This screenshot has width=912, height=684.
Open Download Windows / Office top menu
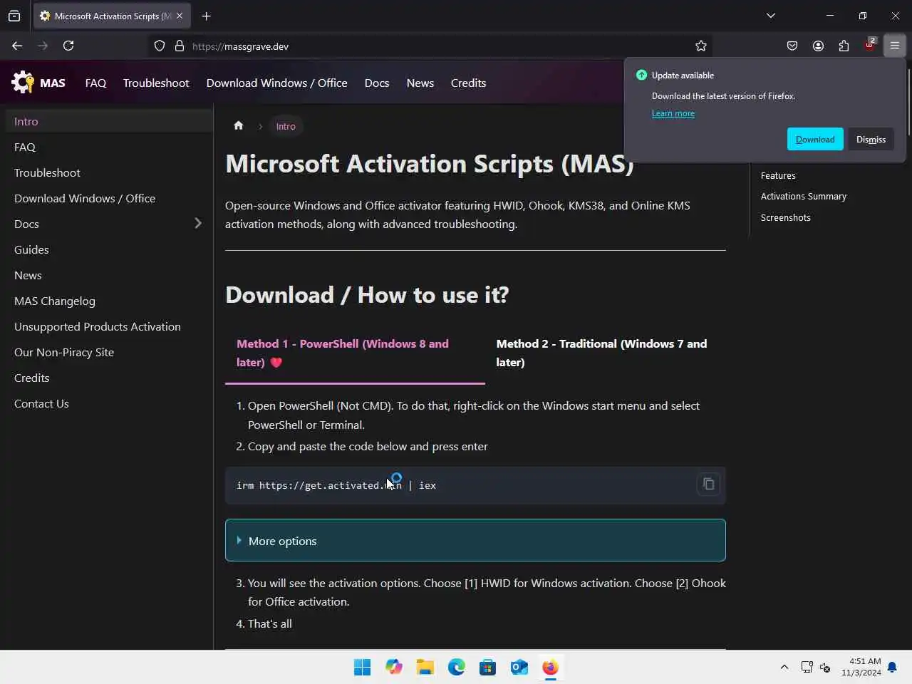[x=276, y=83]
